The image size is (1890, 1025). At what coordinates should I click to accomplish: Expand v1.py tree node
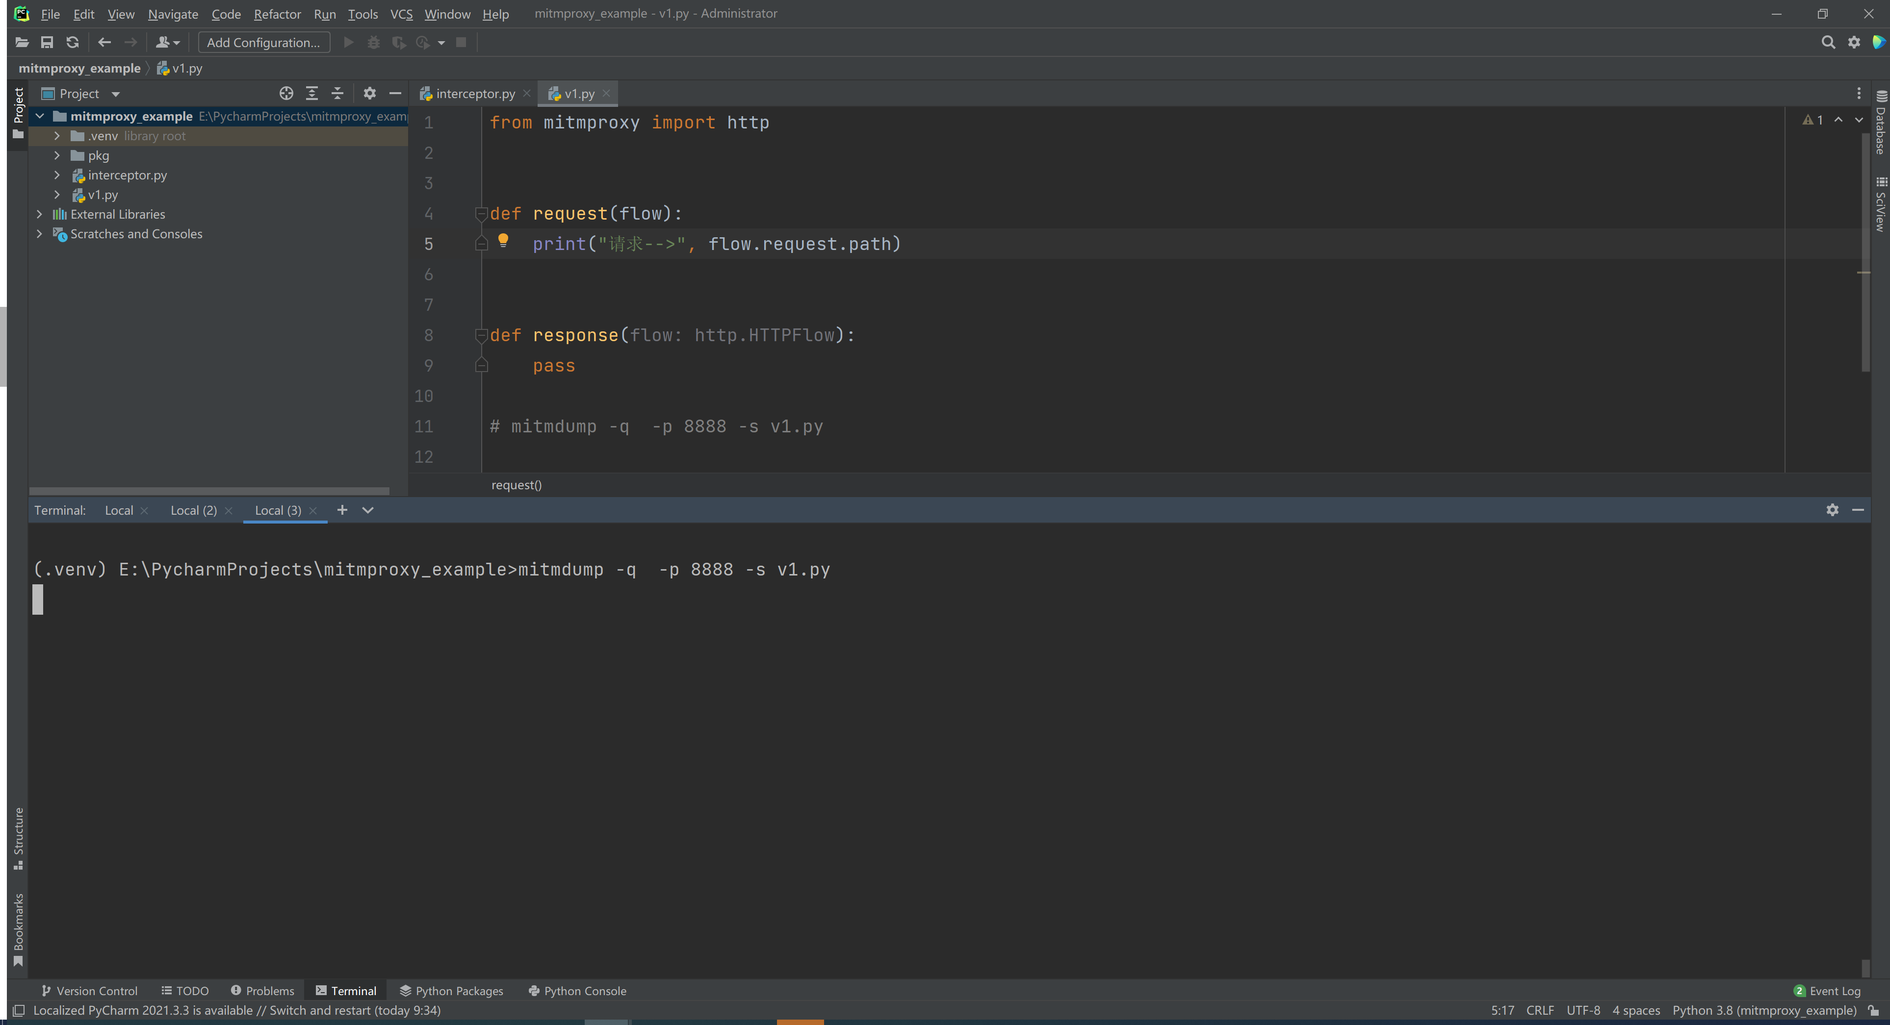coord(57,195)
